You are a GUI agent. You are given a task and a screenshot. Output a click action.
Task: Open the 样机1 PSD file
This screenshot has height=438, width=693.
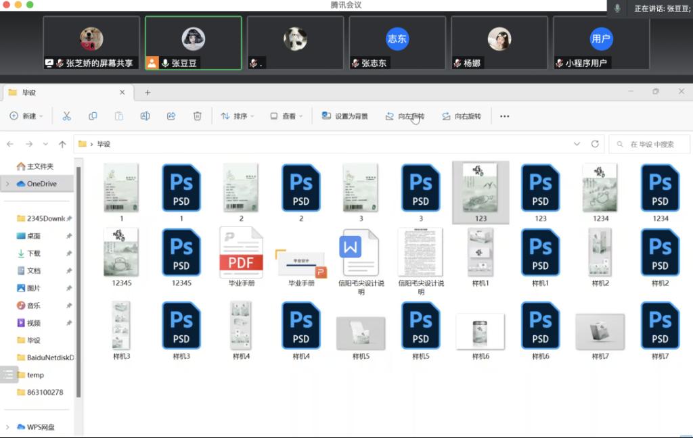point(540,254)
